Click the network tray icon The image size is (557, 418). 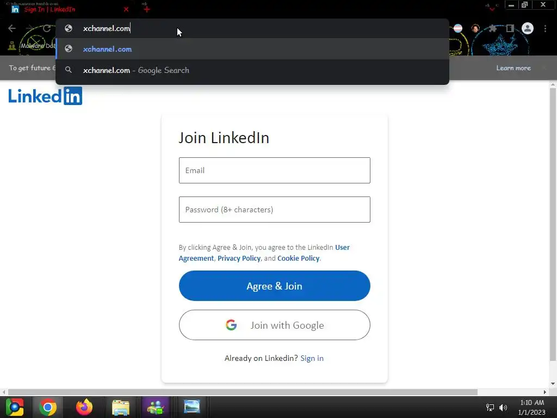[x=490, y=407]
